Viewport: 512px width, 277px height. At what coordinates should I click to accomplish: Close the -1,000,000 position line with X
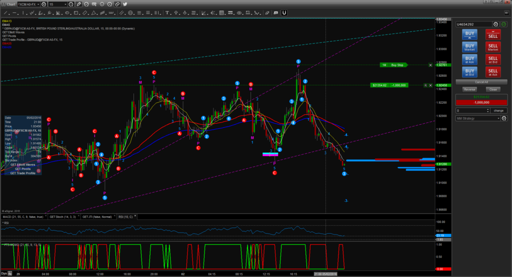(430, 85)
